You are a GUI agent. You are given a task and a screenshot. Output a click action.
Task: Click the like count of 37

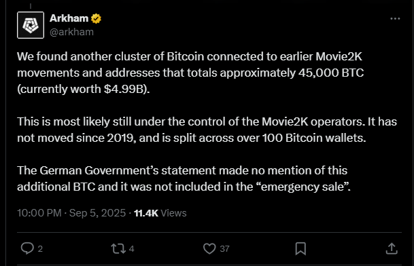(x=224, y=248)
